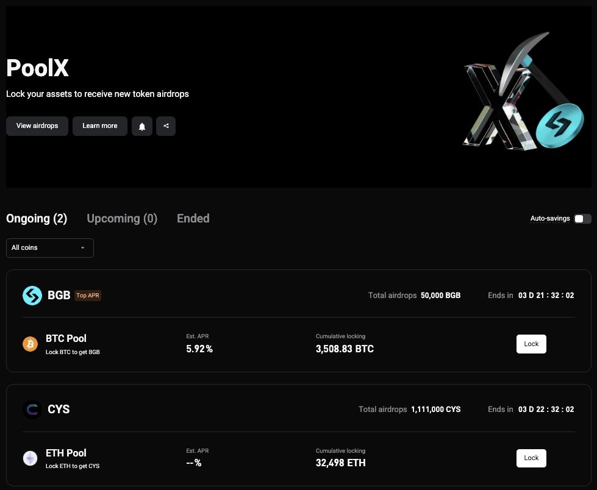Click the Learn more button
Image resolution: width=597 pixels, height=490 pixels.
[100, 126]
